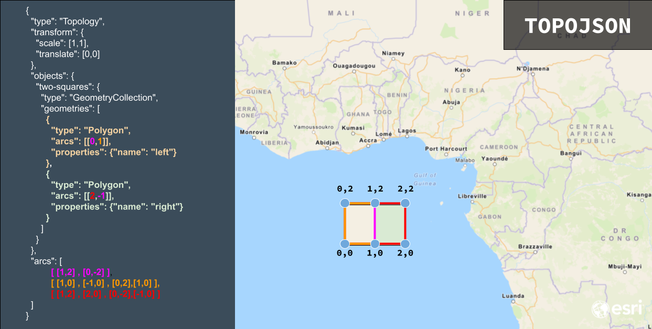Image resolution: width=652 pixels, height=329 pixels.
Task: Click the Kumasi city label
Action: [x=352, y=128]
